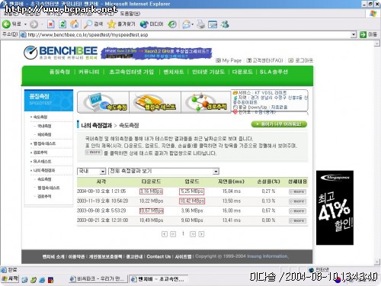The height and width of the screenshot is (286, 381).
Task: Click green 용어가 너무 어려워요! button
Action: click(279, 124)
